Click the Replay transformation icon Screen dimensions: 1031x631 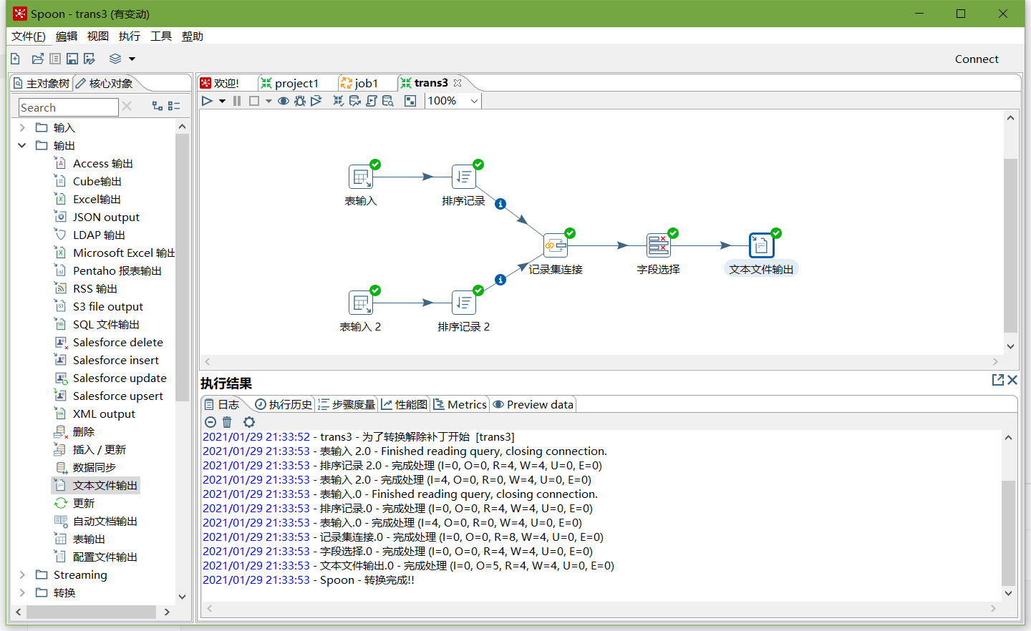316,101
